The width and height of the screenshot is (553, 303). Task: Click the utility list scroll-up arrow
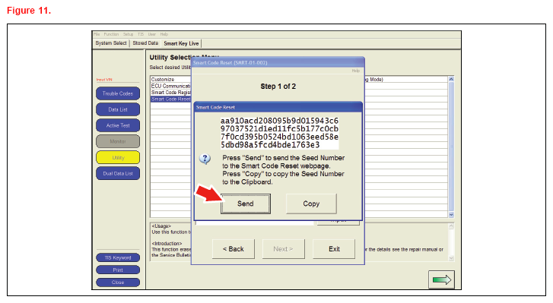coord(451,79)
